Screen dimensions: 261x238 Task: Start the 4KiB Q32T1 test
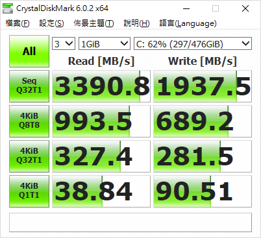(x=29, y=156)
